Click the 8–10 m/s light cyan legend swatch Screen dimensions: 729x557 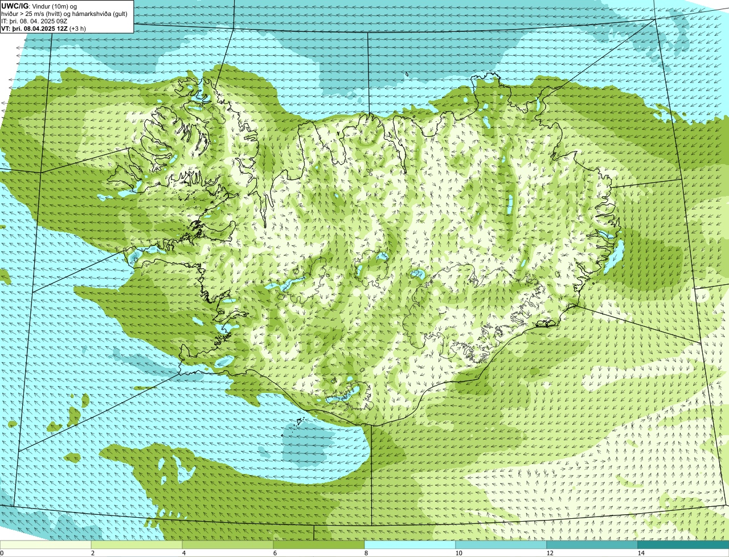tap(410, 544)
